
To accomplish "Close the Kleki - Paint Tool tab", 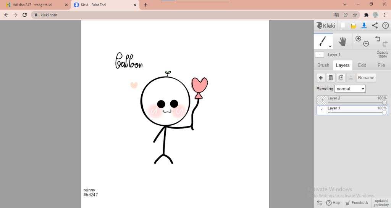I will (x=135, y=5).
